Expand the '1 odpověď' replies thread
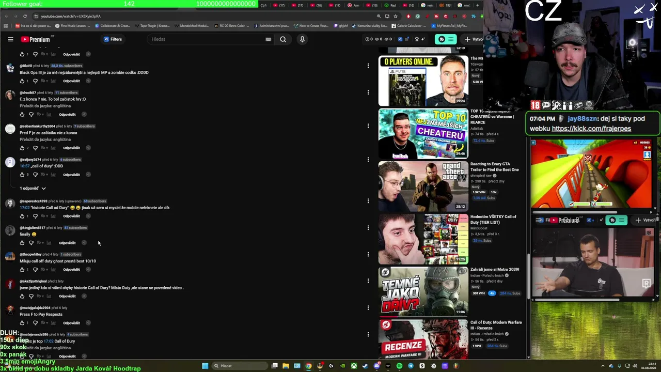 tap(33, 189)
